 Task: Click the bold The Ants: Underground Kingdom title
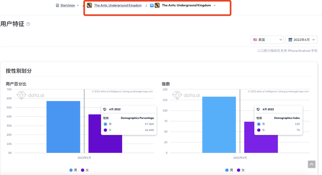click(186, 5)
